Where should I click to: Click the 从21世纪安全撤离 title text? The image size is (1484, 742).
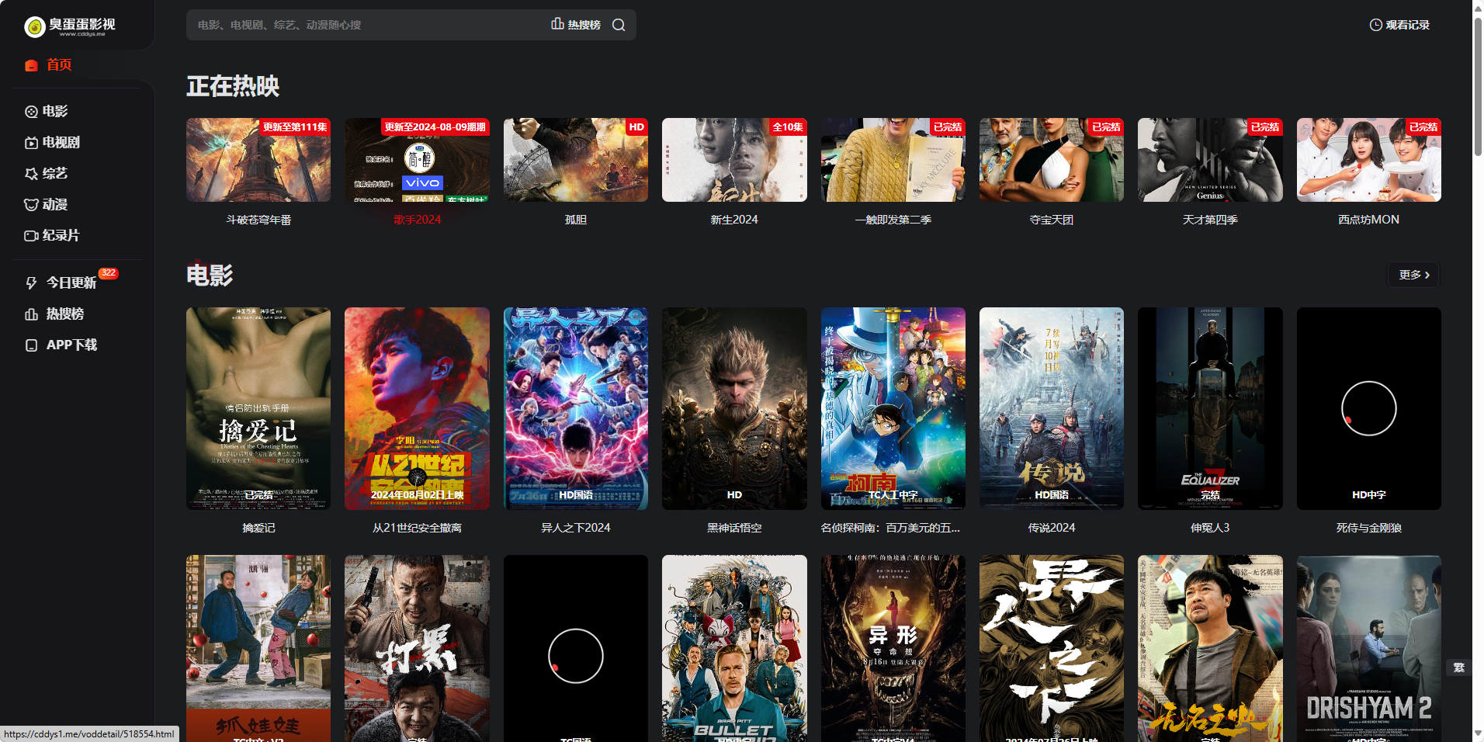click(417, 528)
